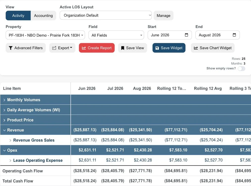Click the Jul 2026 column header
The width and height of the screenshot is (251, 186).
(115, 88)
